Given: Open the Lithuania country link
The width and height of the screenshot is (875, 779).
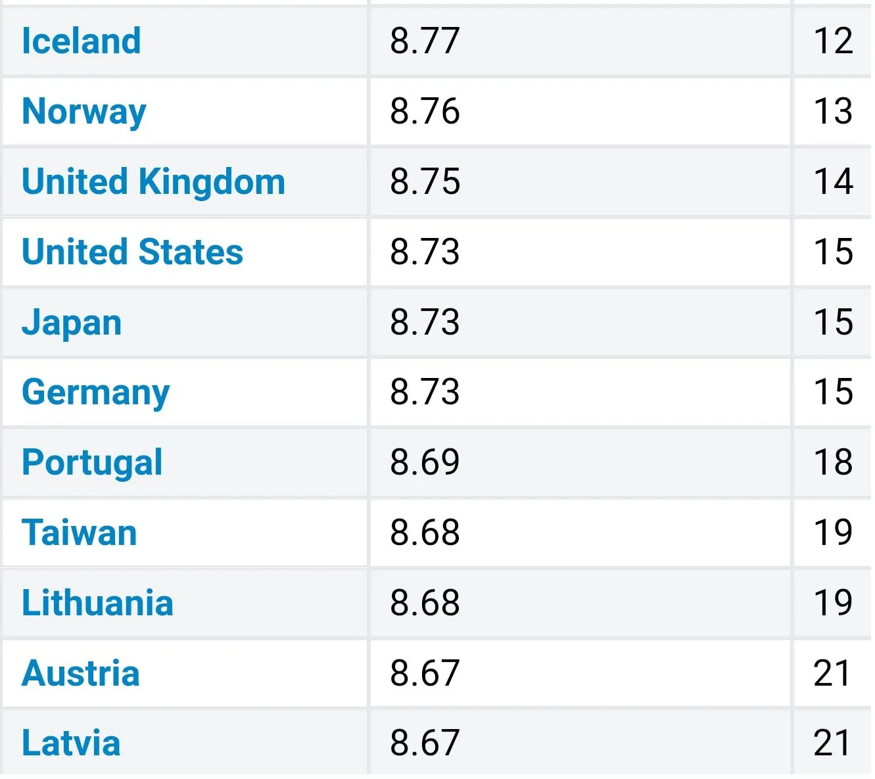Looking at the screenshot, I should [98, 603].
